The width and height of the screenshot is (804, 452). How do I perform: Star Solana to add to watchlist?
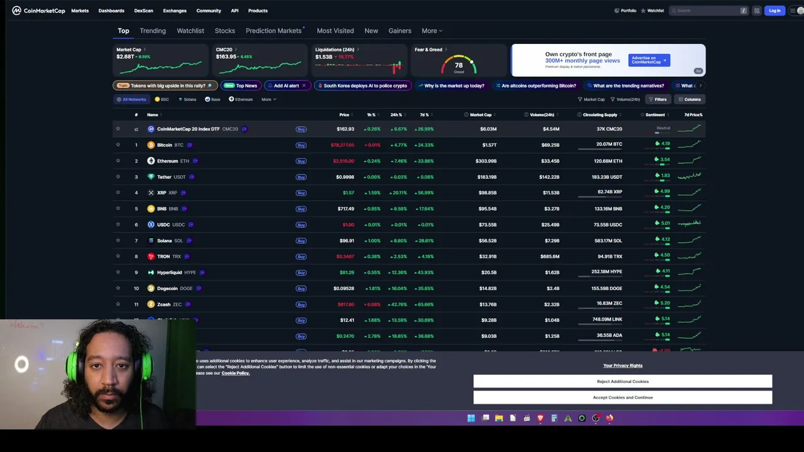117,240
